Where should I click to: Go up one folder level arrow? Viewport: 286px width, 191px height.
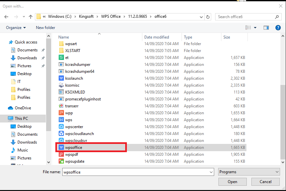point(31,17)
